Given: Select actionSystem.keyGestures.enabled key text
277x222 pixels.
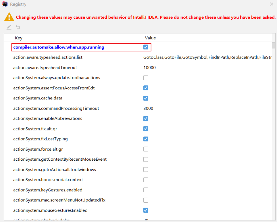Looking at the screenshot, I should [48, 190].
